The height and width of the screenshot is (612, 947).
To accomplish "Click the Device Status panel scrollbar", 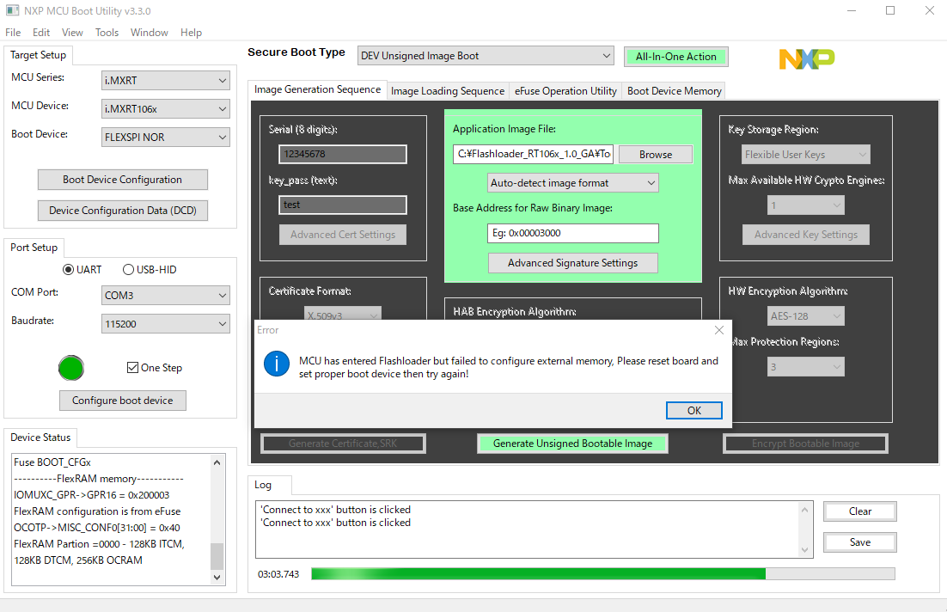I will [x=217, y=516].
